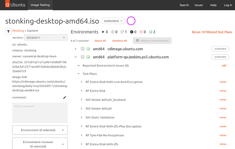
Task: Open Environment (0 selected) filter dropdown
Action: click(x=40, y=130)
